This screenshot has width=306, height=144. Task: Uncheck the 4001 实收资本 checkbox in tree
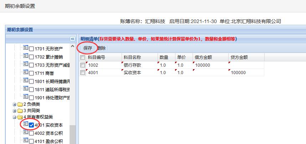click(x=32, y=125)
